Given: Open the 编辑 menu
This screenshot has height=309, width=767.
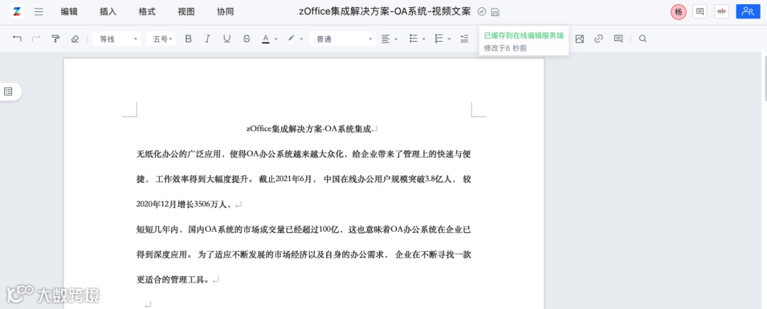Looking at the screenshot, I should pyautogui.click(x=69, y=12).
